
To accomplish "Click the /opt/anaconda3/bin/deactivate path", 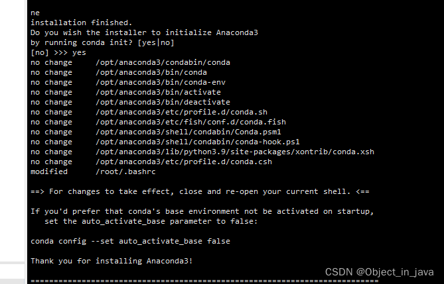I will tap(163, 102).
